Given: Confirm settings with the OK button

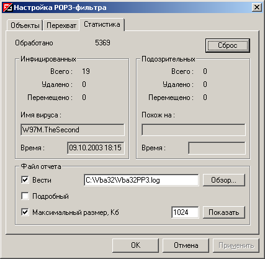Looking at the screenshot, I should click(135, 245).
